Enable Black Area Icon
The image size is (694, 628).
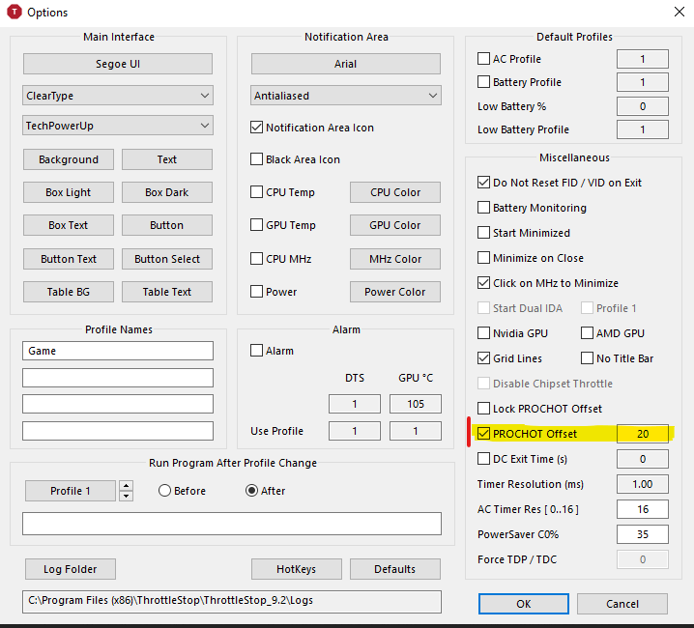[x=257, y=159]
